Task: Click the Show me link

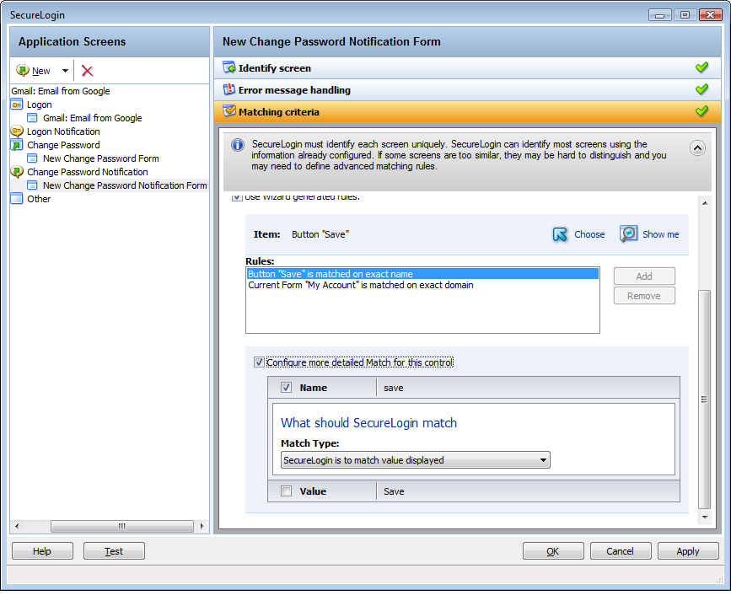Action: click(x=661, y=234)
